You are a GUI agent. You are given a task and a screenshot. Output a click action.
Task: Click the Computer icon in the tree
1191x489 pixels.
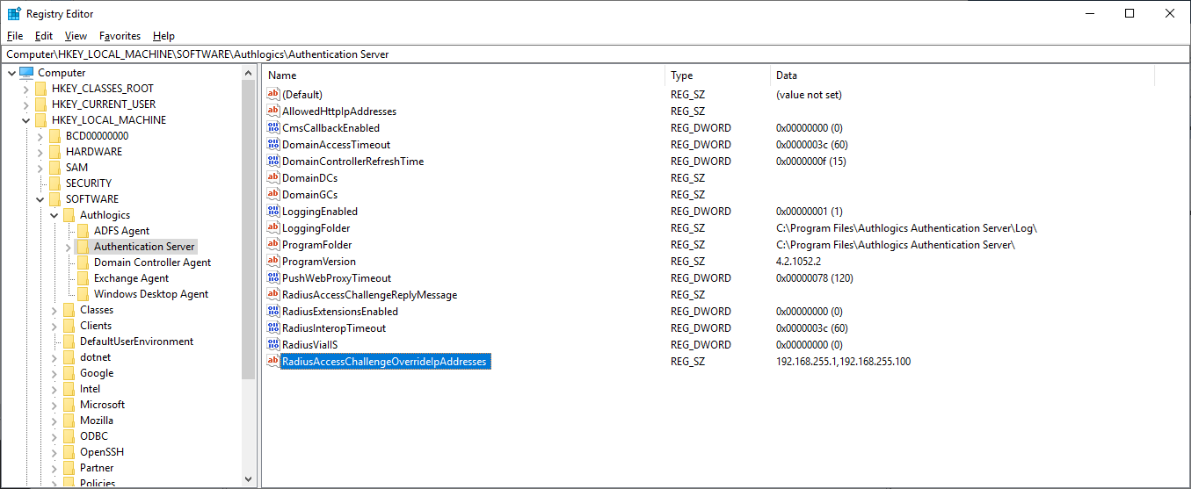pyautogui.click(x=26, y=73)
